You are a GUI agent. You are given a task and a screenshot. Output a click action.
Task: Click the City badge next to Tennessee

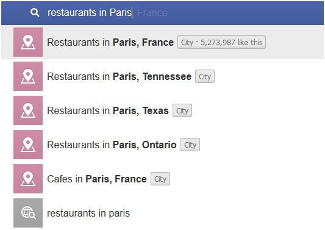[205, 76]
